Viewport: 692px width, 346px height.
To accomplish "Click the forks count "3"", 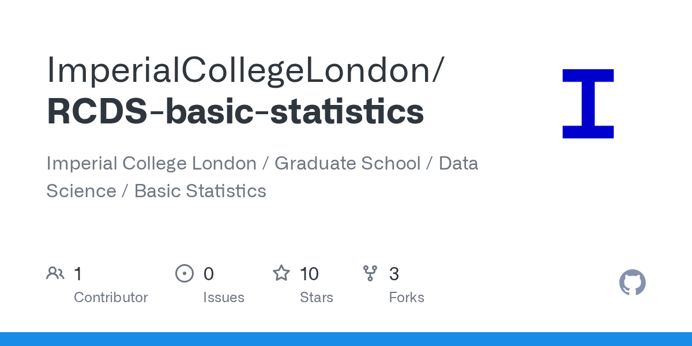I will 394,273.
